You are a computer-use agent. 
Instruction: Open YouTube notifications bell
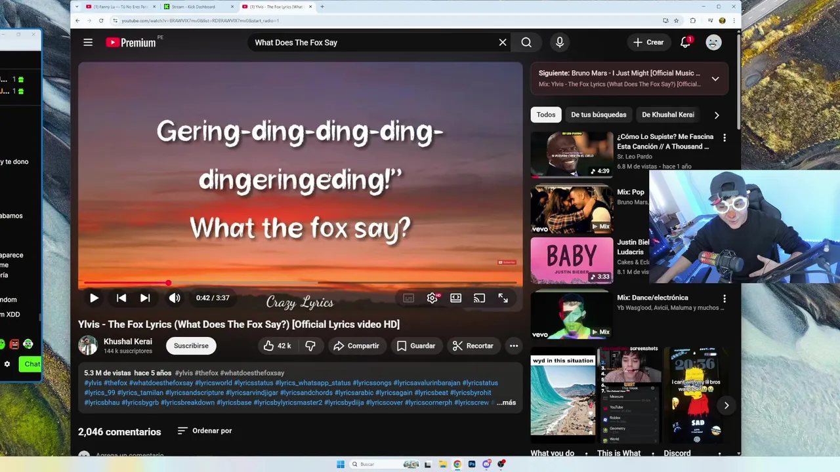pyautogui.click(x=685, y=43)
